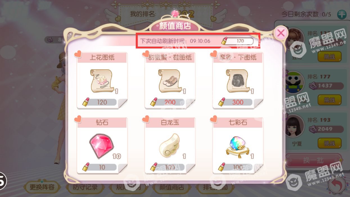The image size is (350, 197).
Task: Click the 挑战 button for rank 177 player
Action: tap(329, 100)
